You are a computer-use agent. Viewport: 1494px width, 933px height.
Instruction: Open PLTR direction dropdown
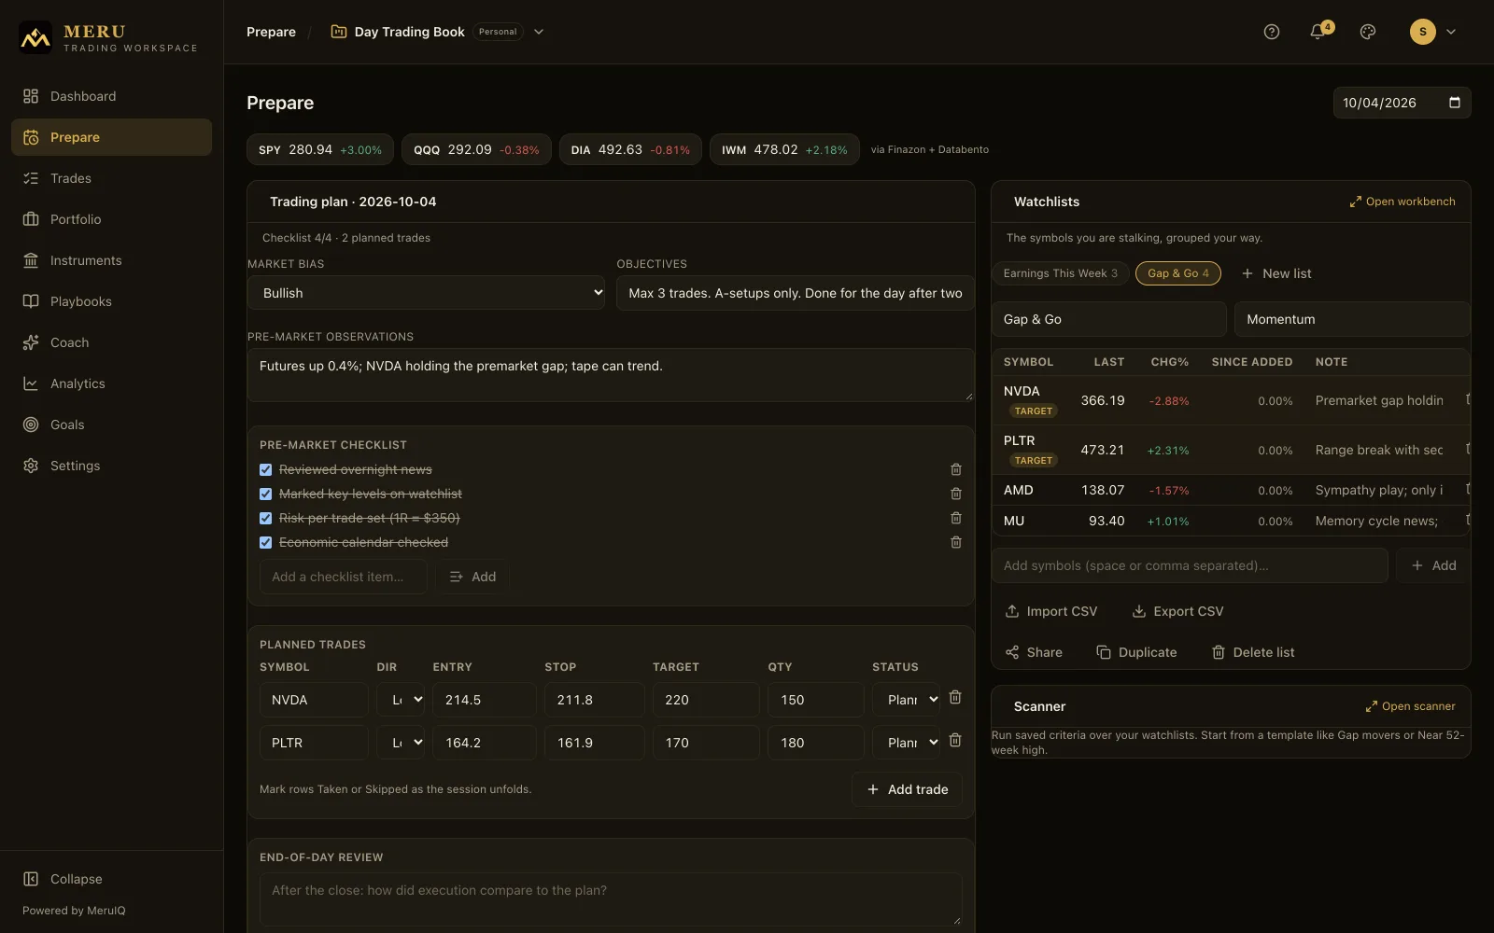[x=401, y=743]
